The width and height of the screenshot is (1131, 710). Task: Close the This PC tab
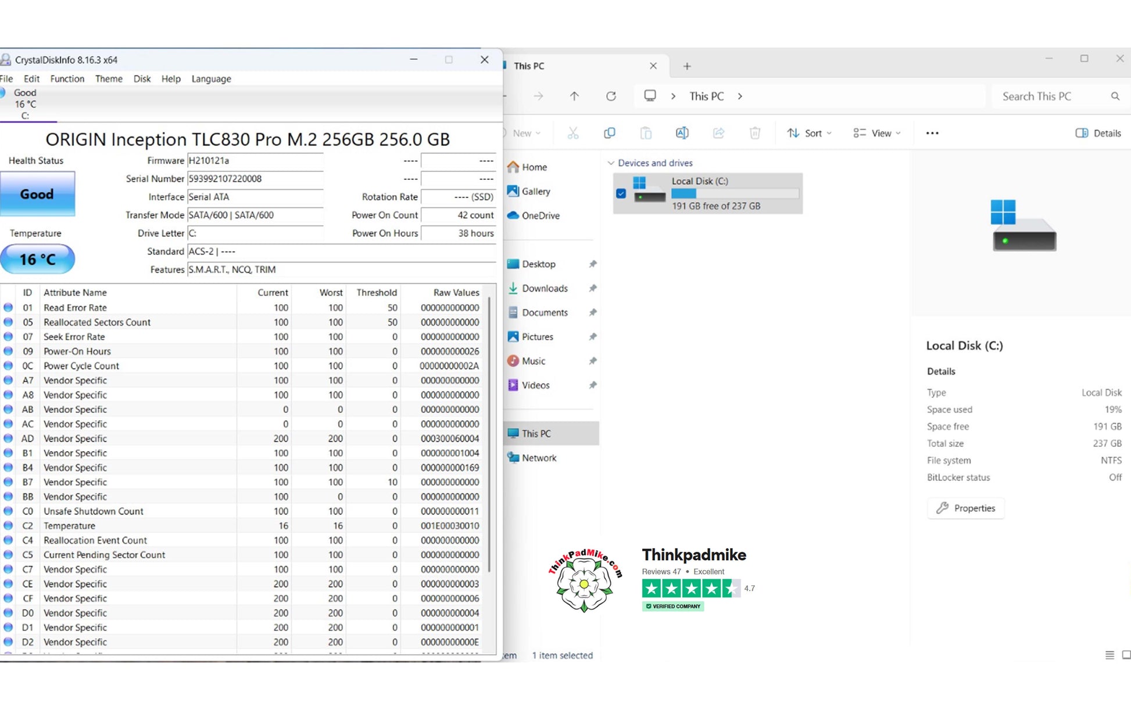tap(653, 66)
